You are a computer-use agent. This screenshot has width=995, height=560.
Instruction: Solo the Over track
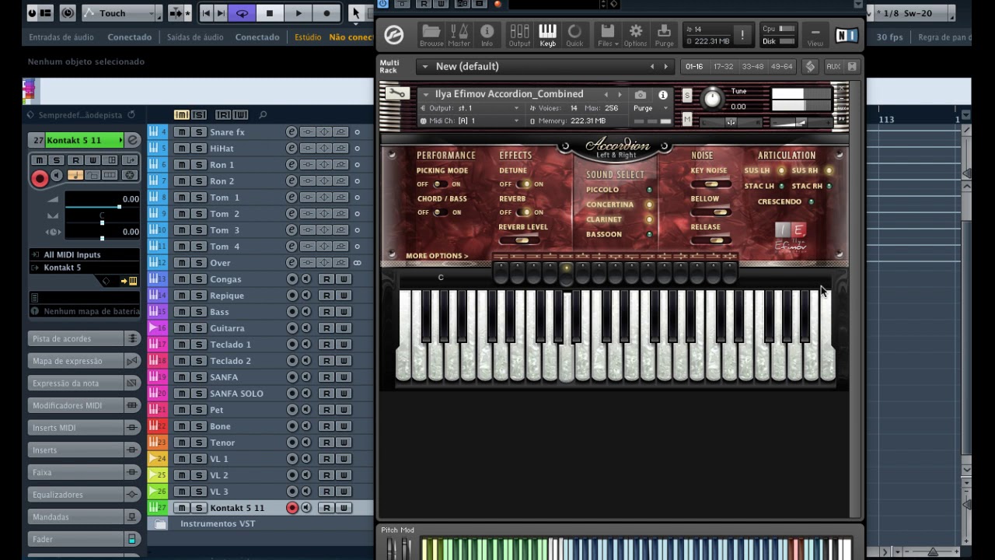click(199, 263)
